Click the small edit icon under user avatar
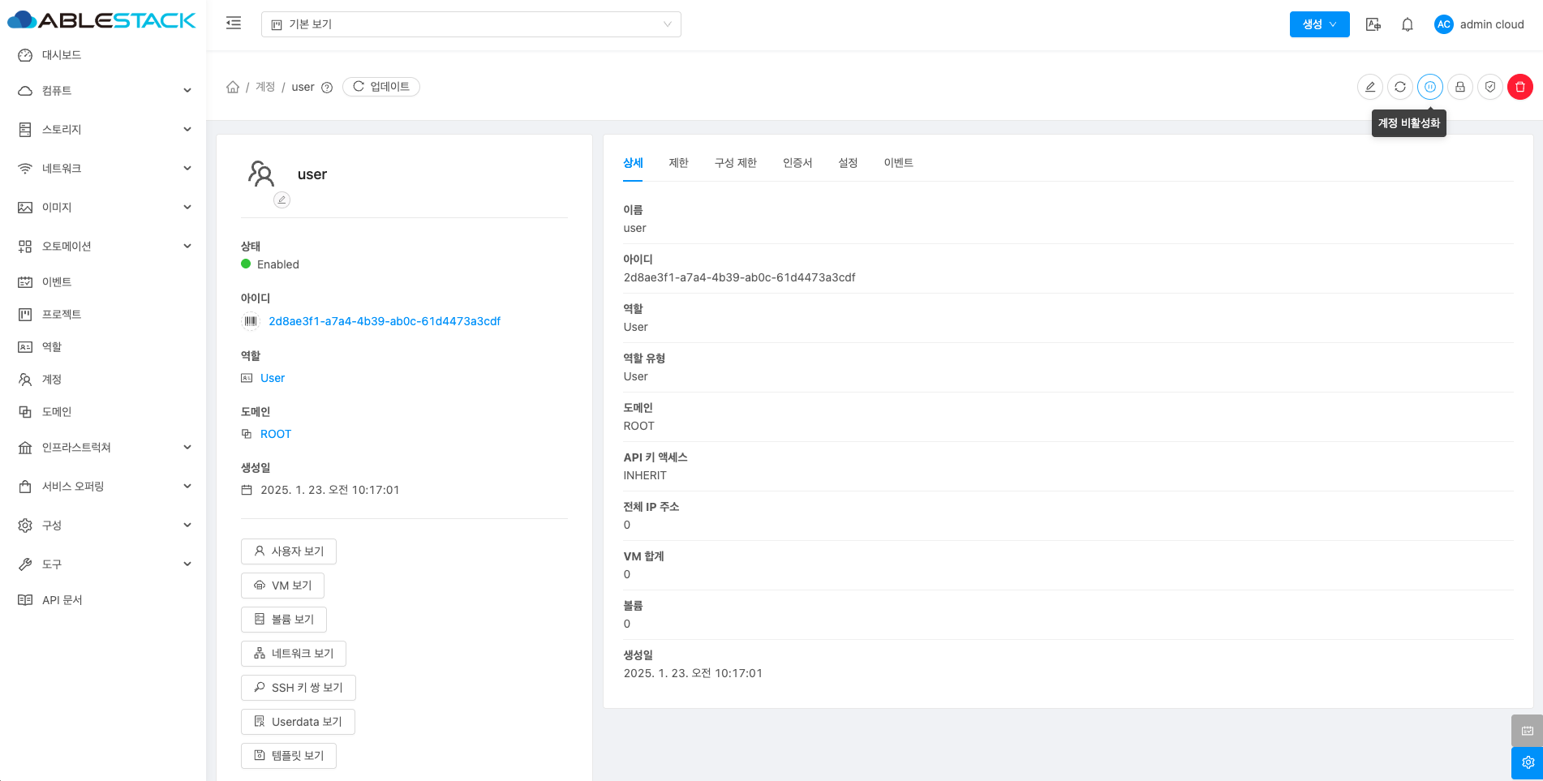 pyautogui.click(x=282, y=200)
